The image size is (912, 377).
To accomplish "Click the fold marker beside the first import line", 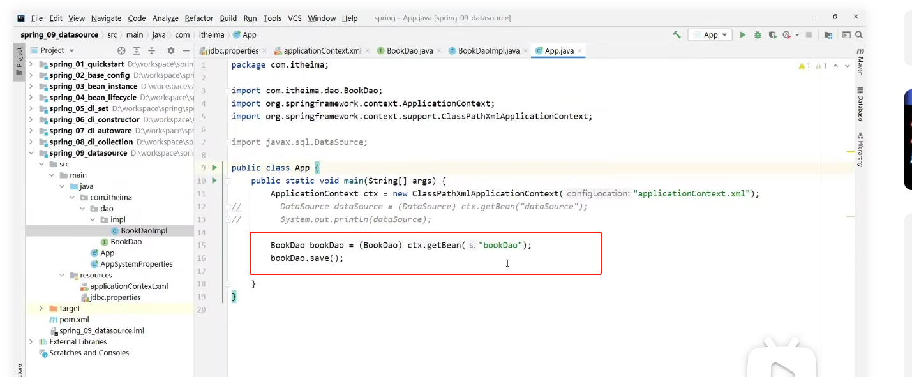I will coord(228,91).
